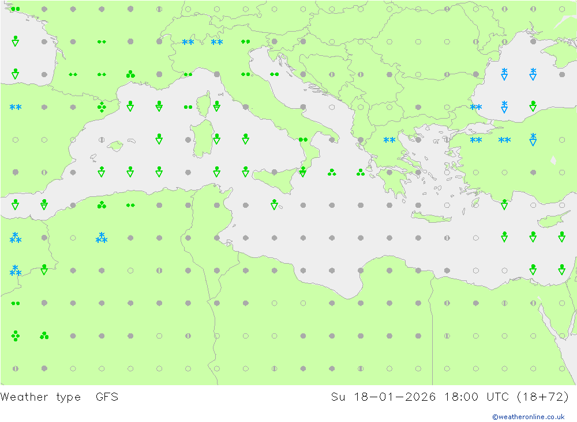Click the "Weather type GFS" caption
577x422 pixels.
pos(59,397)
